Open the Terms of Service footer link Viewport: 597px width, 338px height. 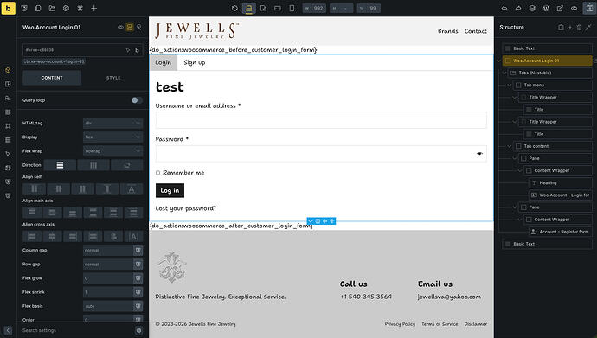440,324
